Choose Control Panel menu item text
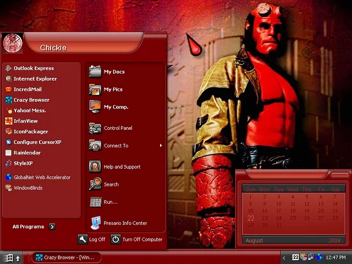The image size is (352, 264). point(118,128)
